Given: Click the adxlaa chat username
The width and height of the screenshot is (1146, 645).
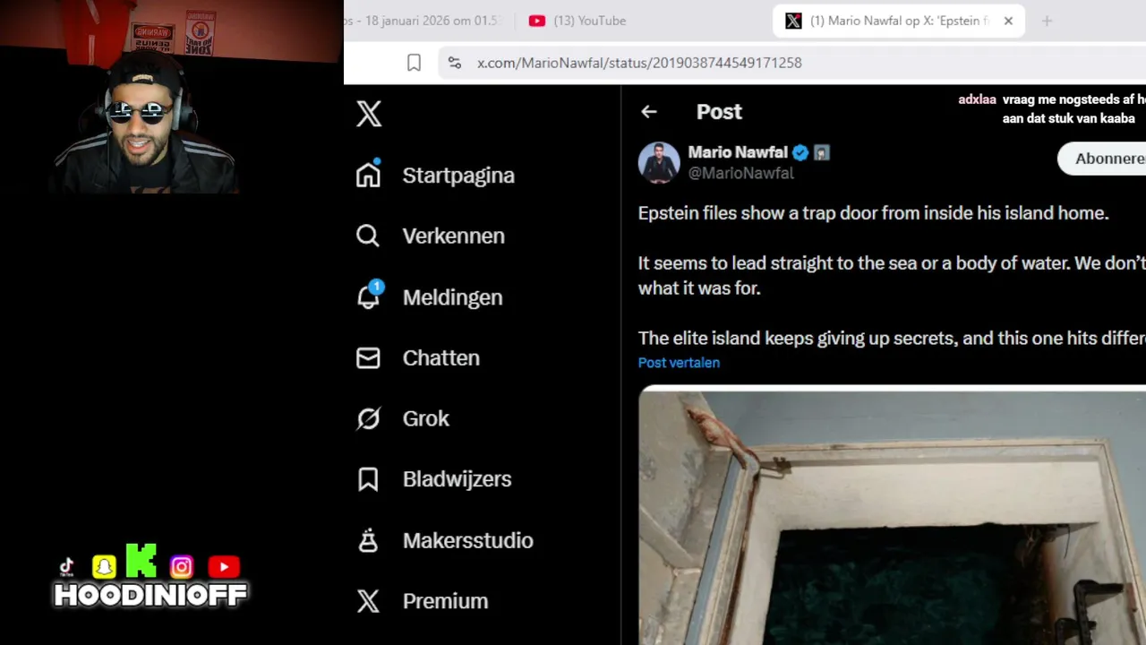Looking at the screenshot, I should 977,99.
